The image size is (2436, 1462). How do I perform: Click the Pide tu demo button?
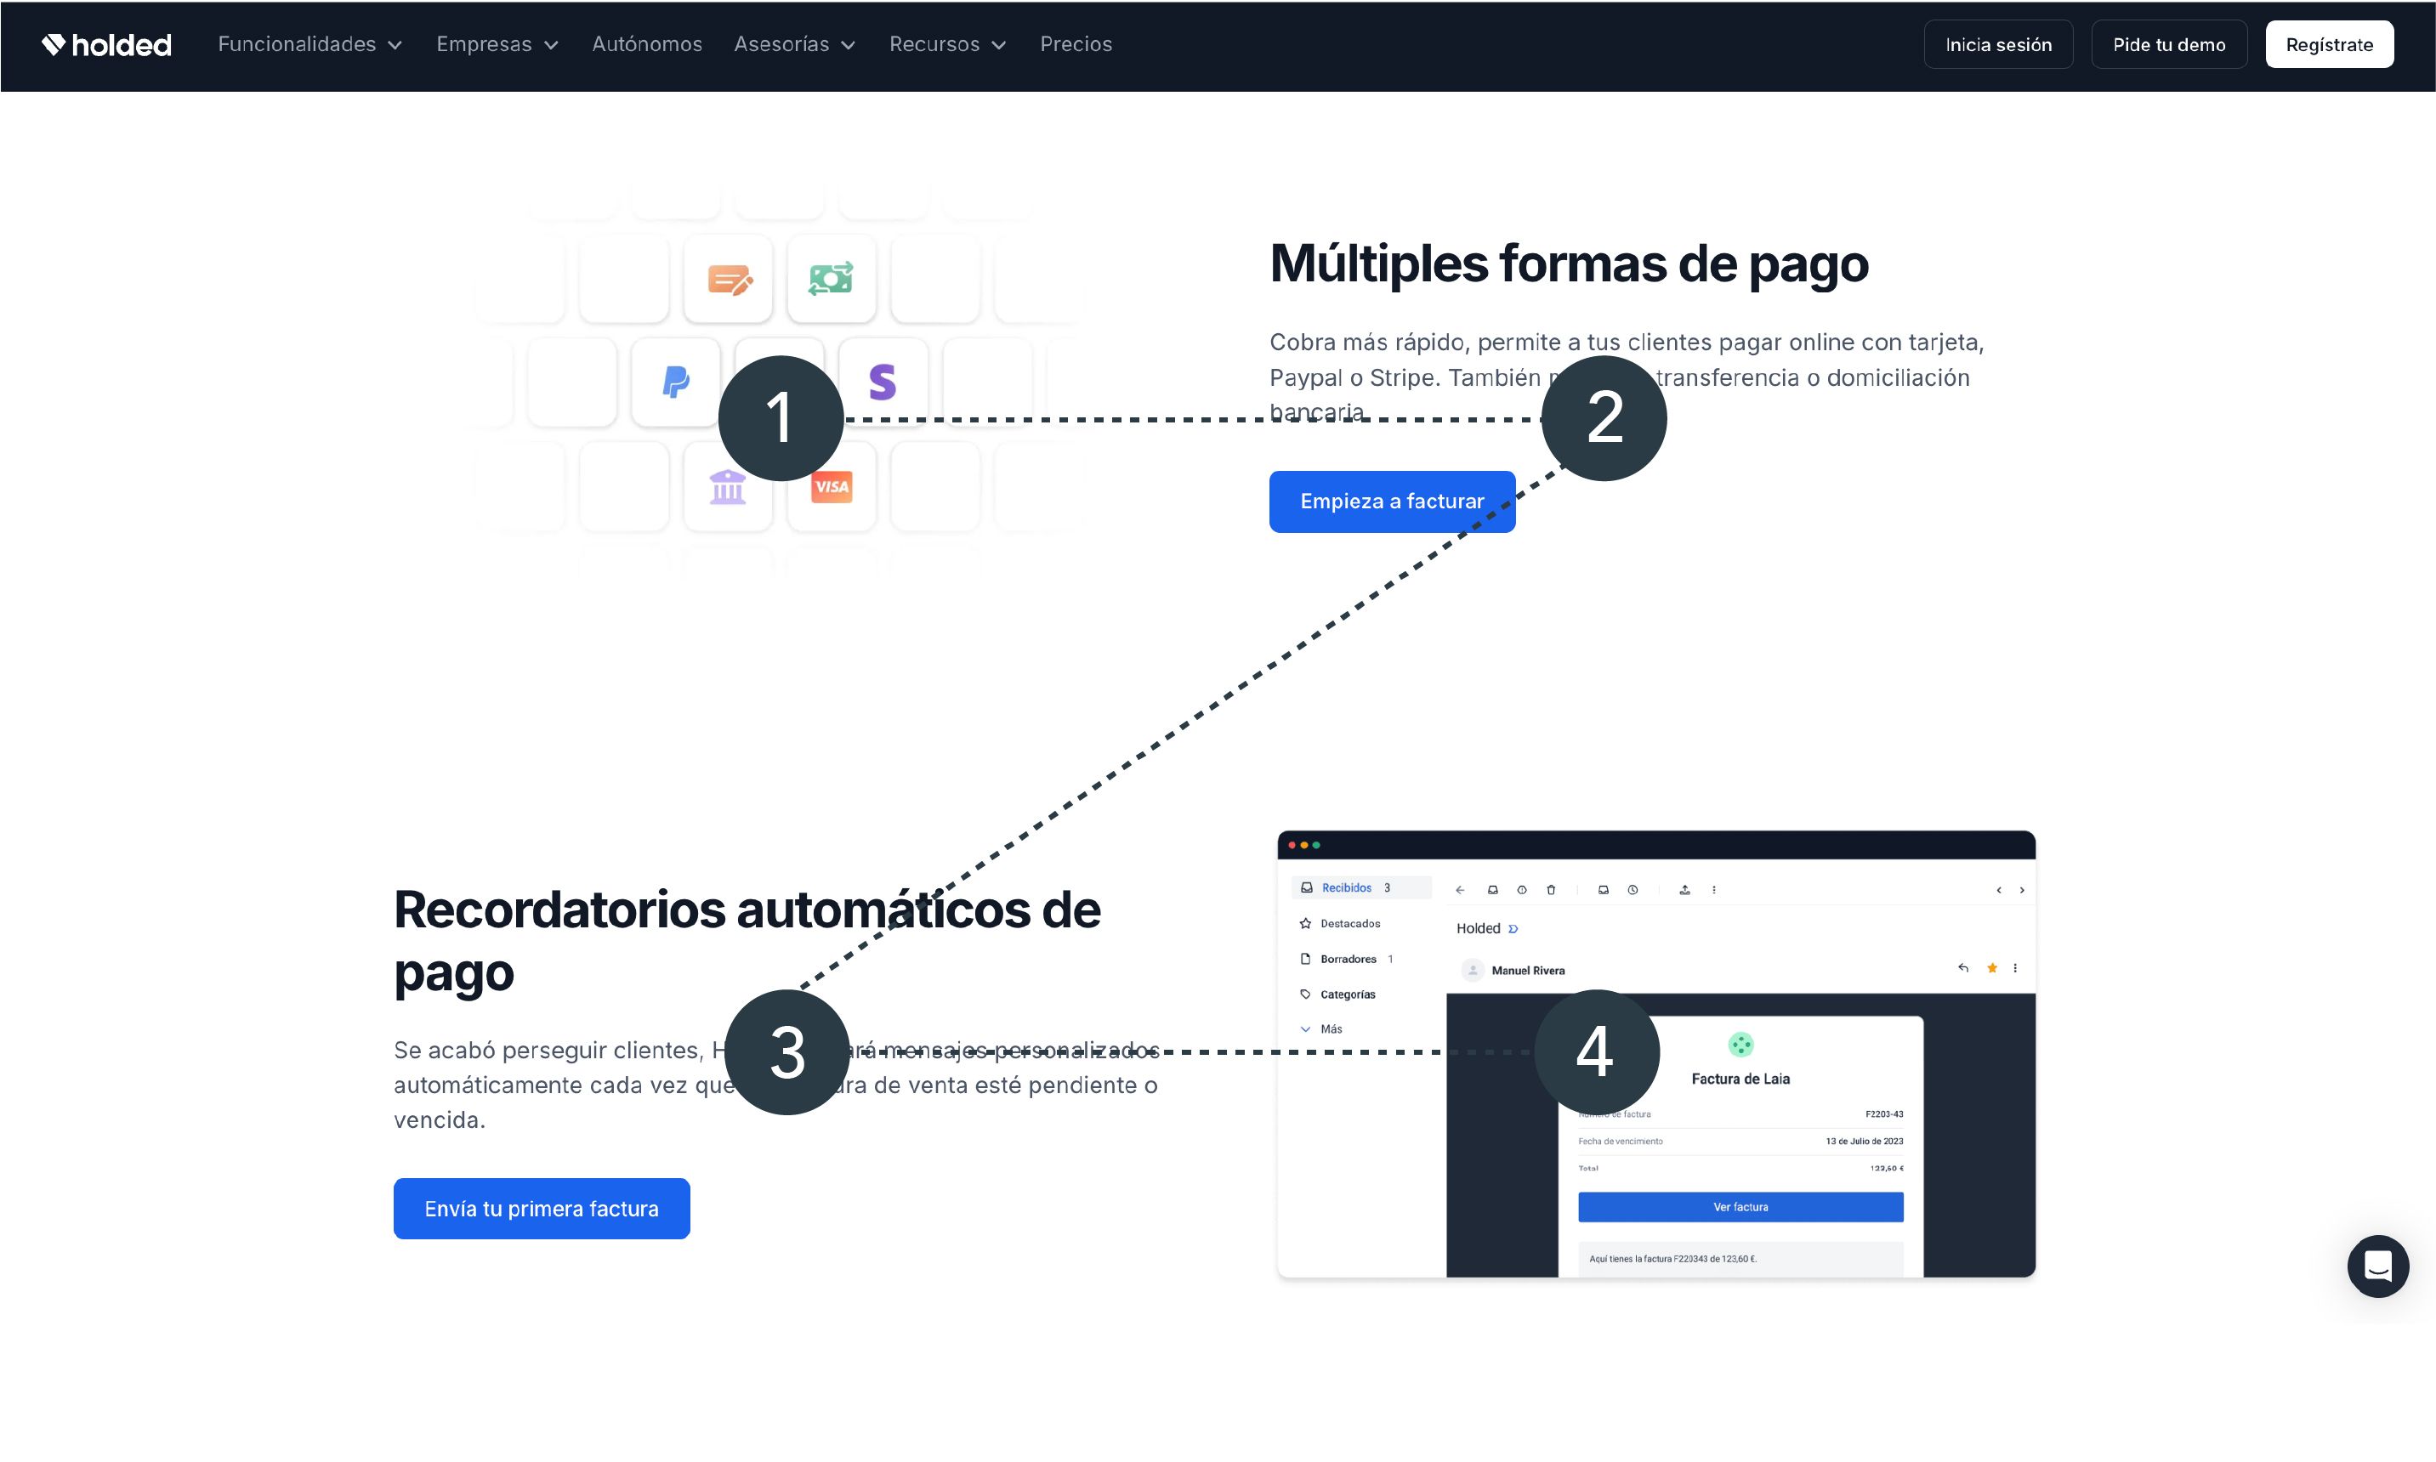pyautogui.click(x=2168, y=44)
